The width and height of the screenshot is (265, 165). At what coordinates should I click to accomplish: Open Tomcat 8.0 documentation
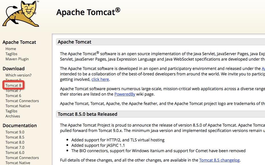[15, 142]
